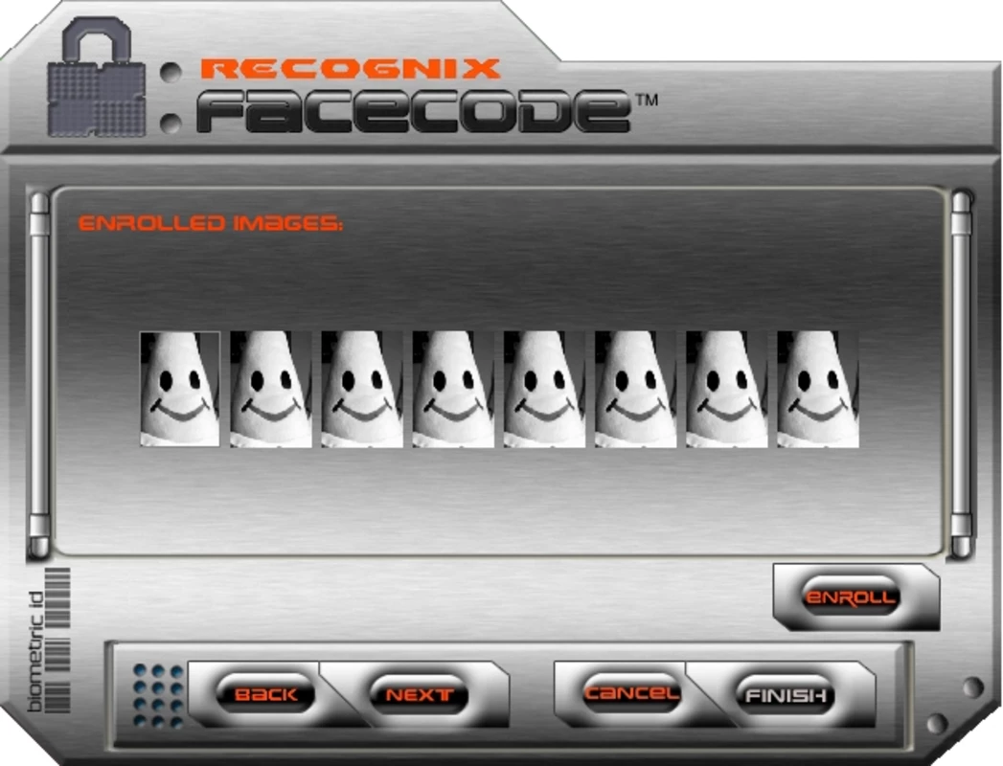Select the eighth enrolled face image
The height and width of the screenshot is (766, 1003).
818,389
